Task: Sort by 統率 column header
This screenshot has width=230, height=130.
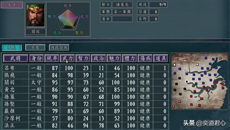Action: click(x=52, y=58)
